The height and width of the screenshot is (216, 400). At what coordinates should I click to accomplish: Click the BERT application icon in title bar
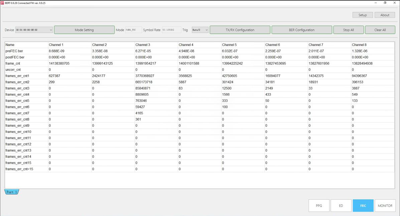pos(2,3)
